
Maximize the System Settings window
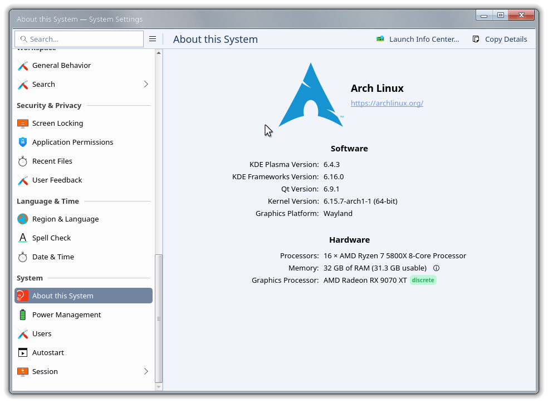click(501, 16)
